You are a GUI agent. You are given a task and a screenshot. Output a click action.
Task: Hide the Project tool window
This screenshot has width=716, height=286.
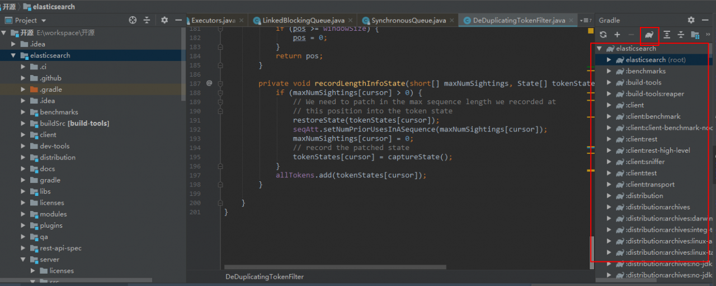point(178,20)
